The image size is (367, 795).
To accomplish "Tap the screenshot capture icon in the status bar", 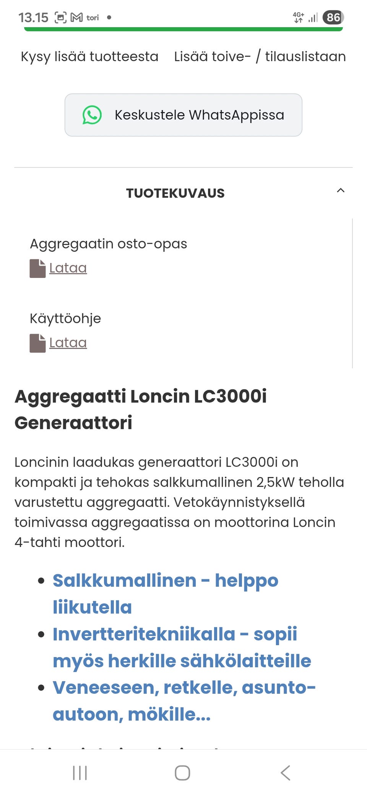I will 60,17.
